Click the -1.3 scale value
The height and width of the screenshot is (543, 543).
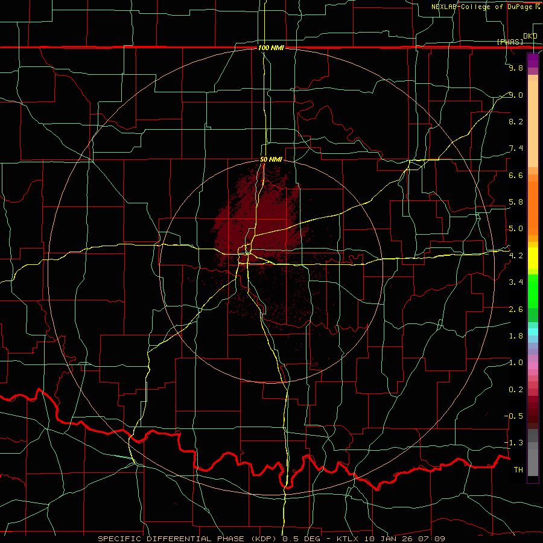point(513,443)
